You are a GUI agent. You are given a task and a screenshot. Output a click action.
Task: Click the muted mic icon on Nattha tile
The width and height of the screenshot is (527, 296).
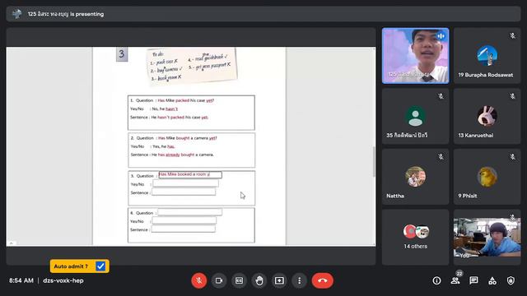[441, 157]
